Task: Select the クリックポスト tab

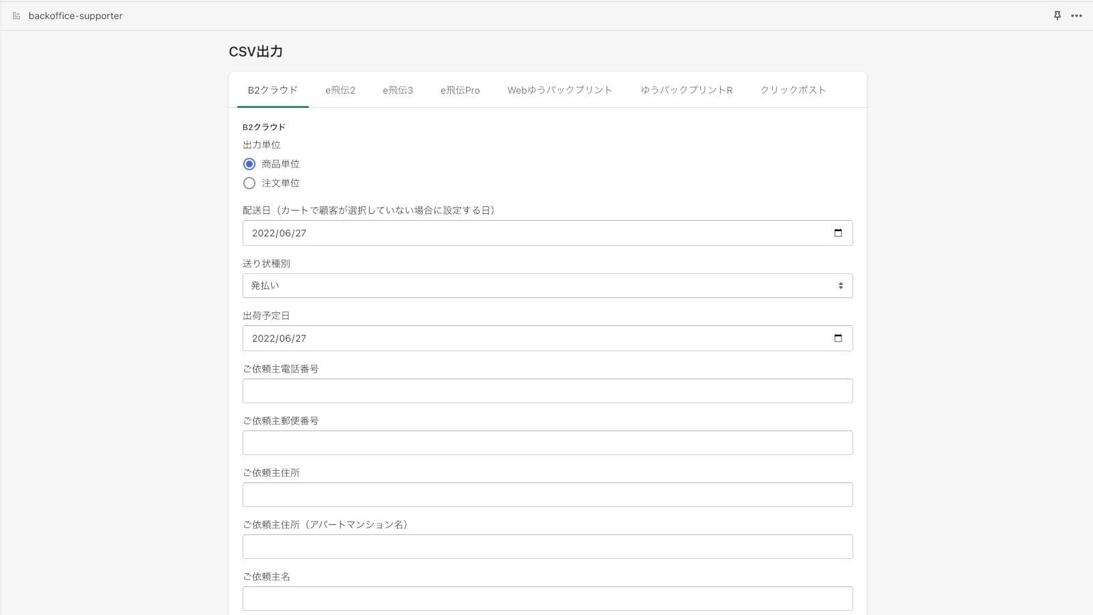Action: 793,90
